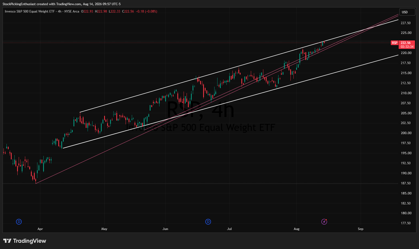419x249 pixels.
Task: Click the high value H222.98 in legend
Action: 101,11
